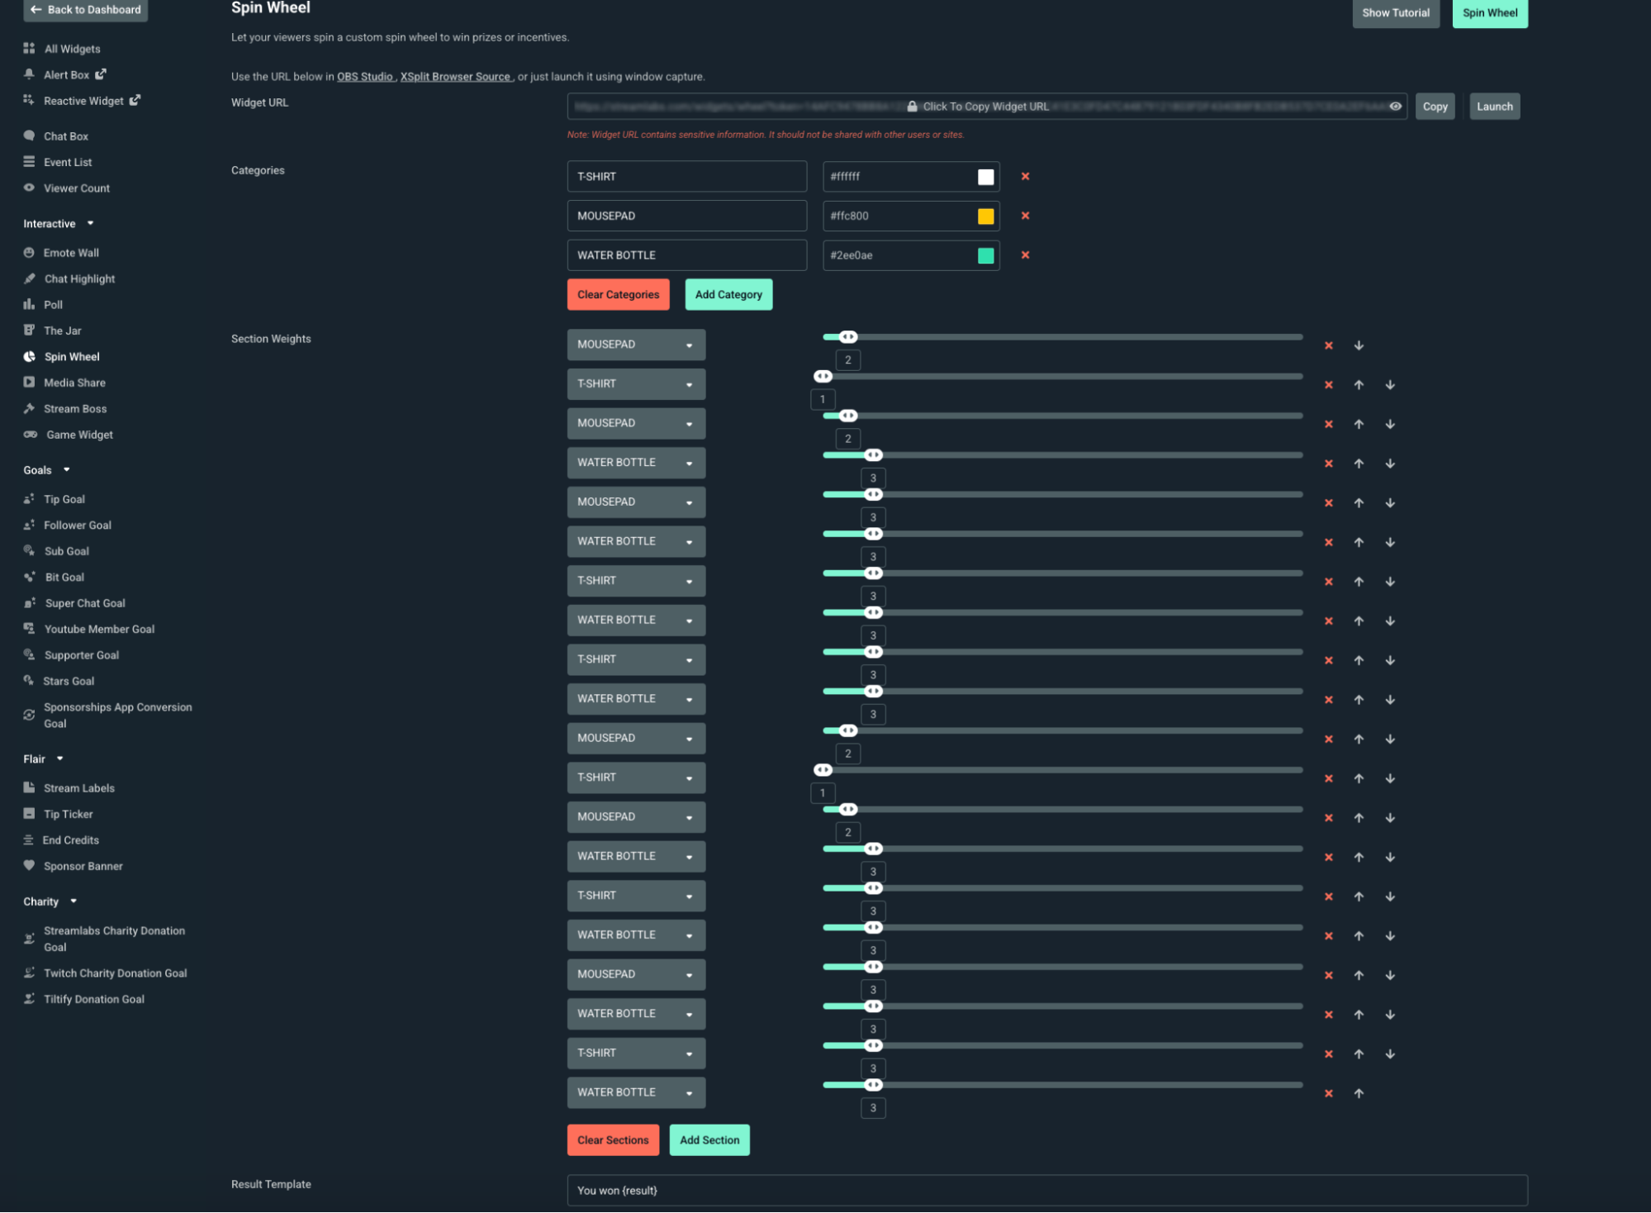Image resolution: width=1651 pixels, height=1213 pixels.
Task: Navigate to All Widgets
Action: pyautogui.click(x=72, y=48)
